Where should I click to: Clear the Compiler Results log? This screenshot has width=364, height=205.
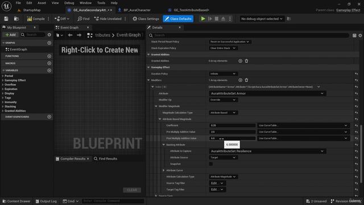[132, 190]
